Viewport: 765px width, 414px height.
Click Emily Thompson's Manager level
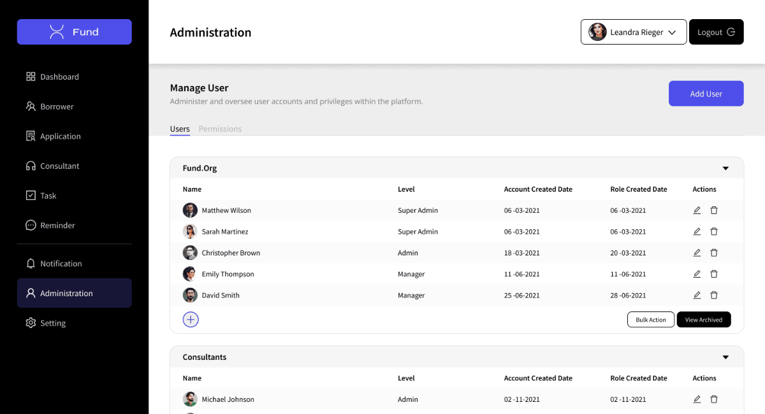(411, 274)
